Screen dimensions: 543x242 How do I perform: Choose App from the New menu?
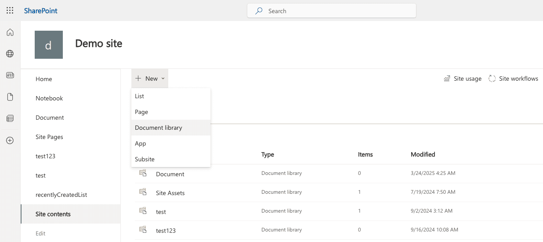[x=171, y=143]
